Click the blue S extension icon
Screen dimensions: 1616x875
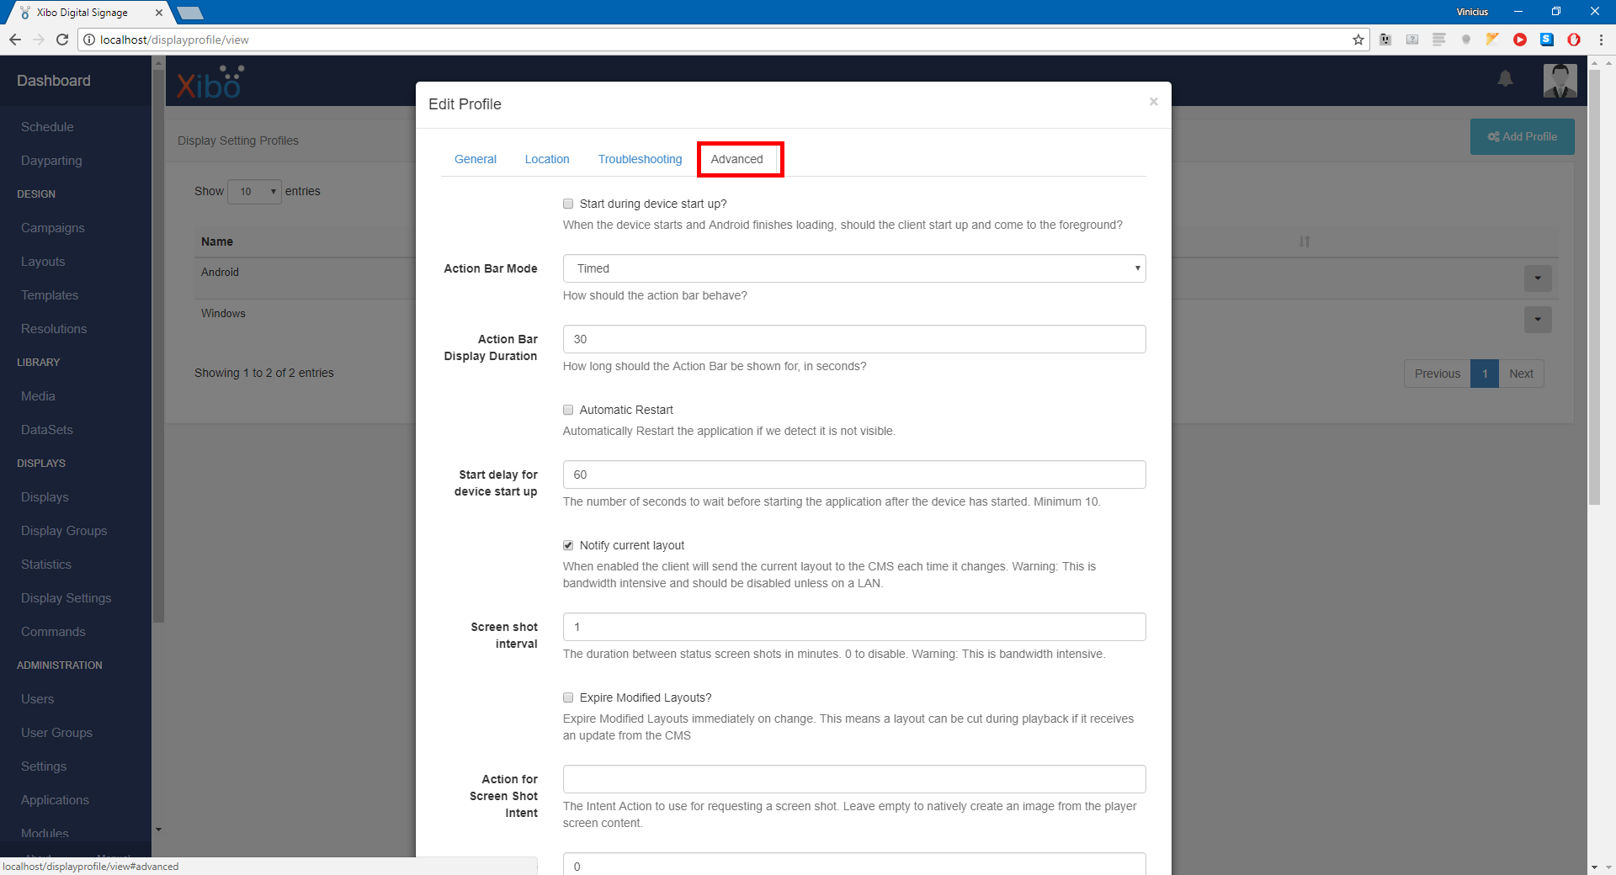[1547, 40]
